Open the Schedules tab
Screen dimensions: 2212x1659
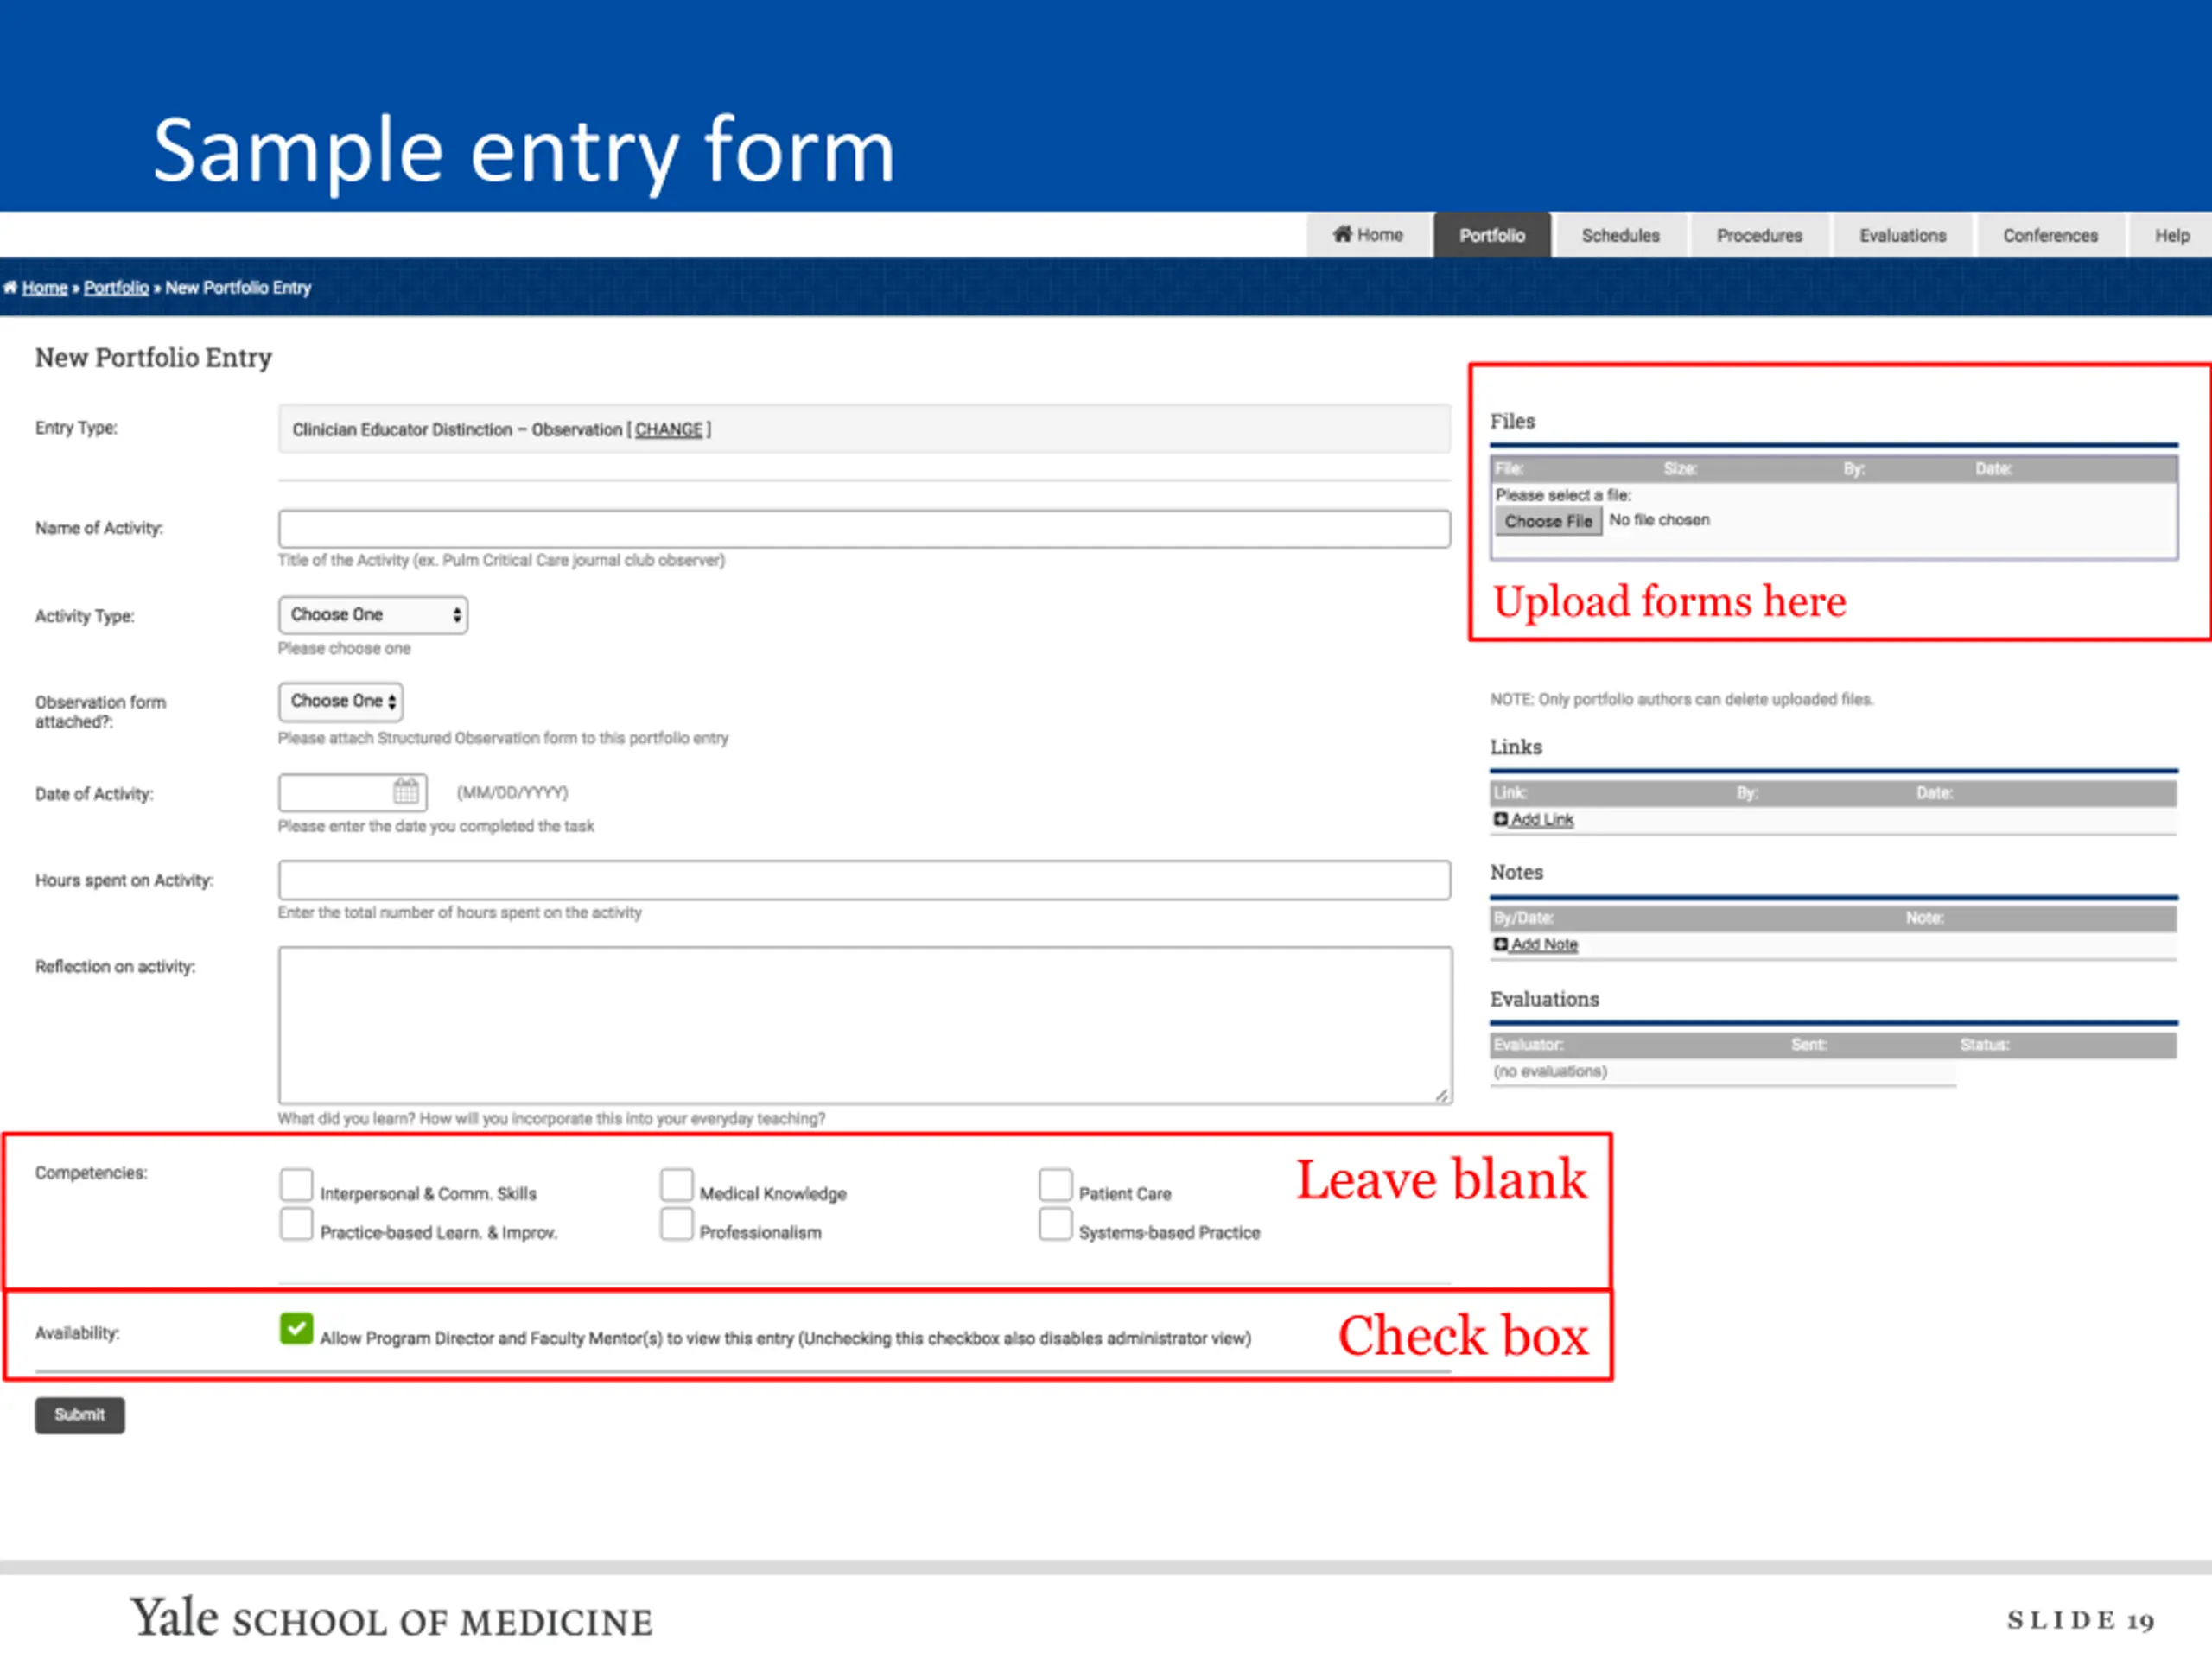coord(1620,235)
